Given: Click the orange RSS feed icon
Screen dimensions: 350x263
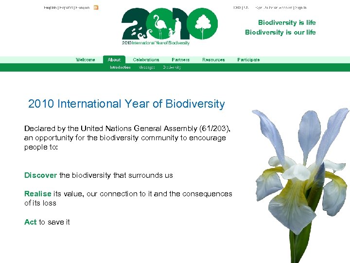Looking at the screenshot, I should [x=96, y=8].
